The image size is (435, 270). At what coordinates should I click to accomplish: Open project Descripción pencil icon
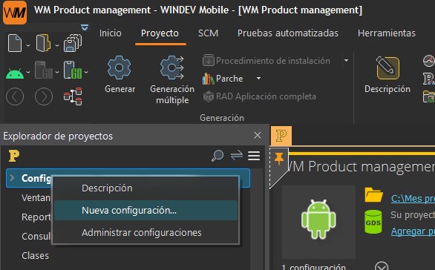[387, 68]
